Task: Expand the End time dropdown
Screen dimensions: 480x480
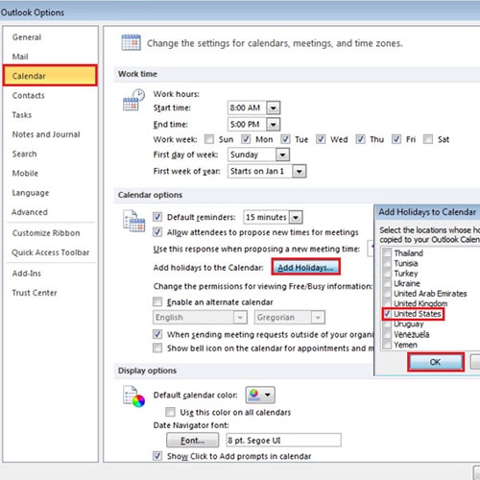Action: pos(274,125)
